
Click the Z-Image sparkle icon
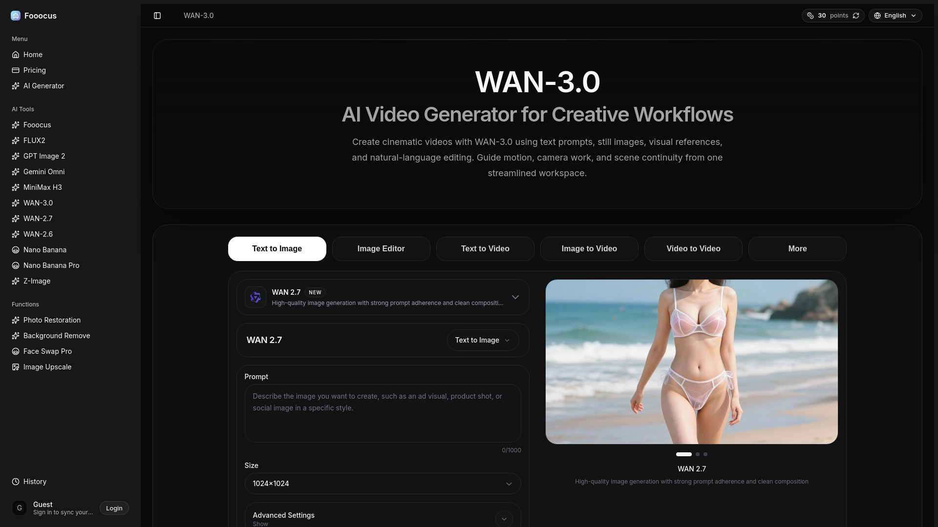pos(16,281)
